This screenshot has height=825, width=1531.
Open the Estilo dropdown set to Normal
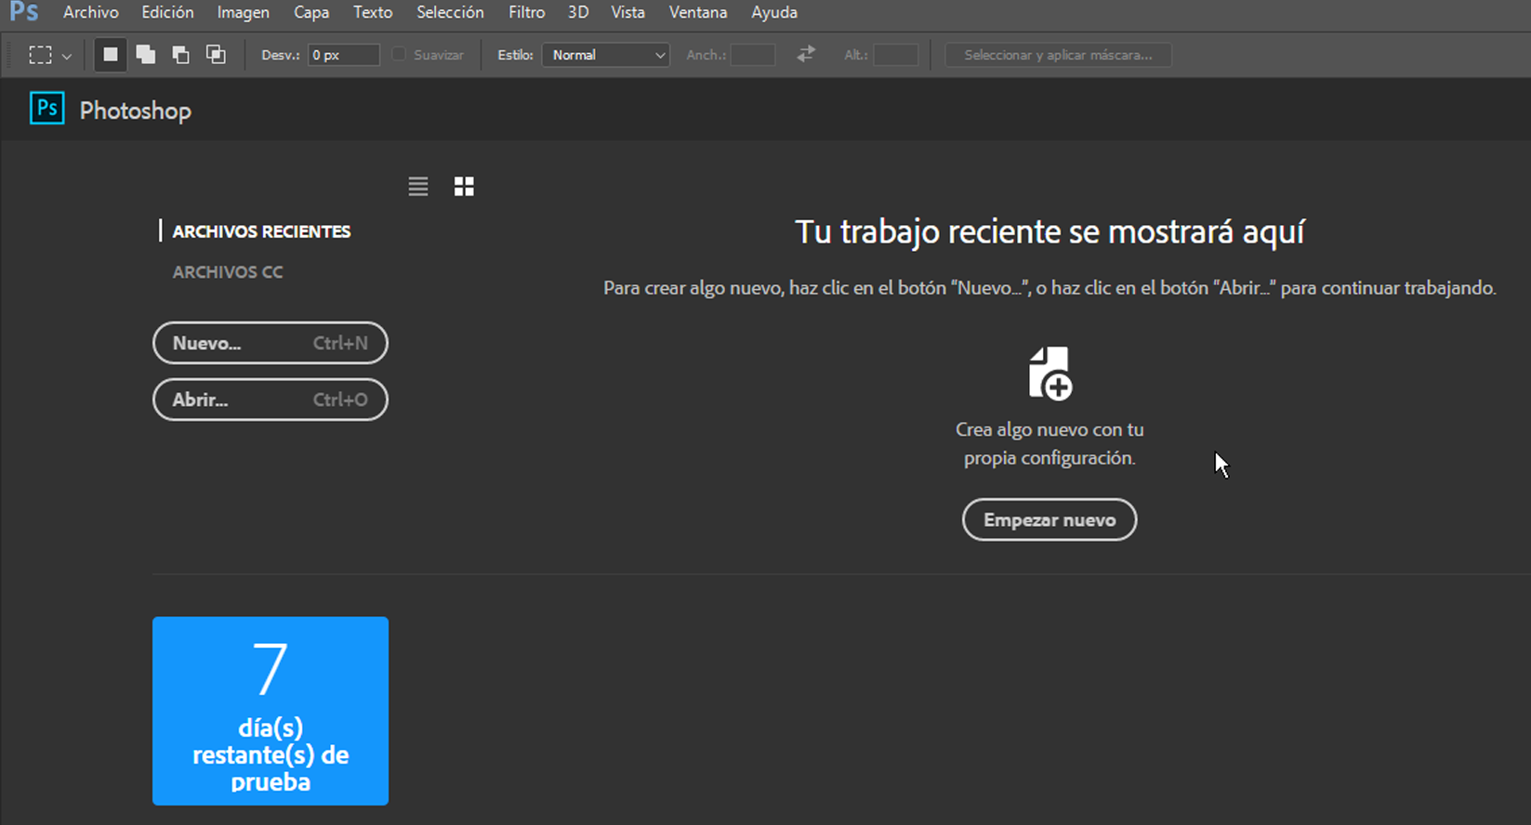click(x=606, y=55)
